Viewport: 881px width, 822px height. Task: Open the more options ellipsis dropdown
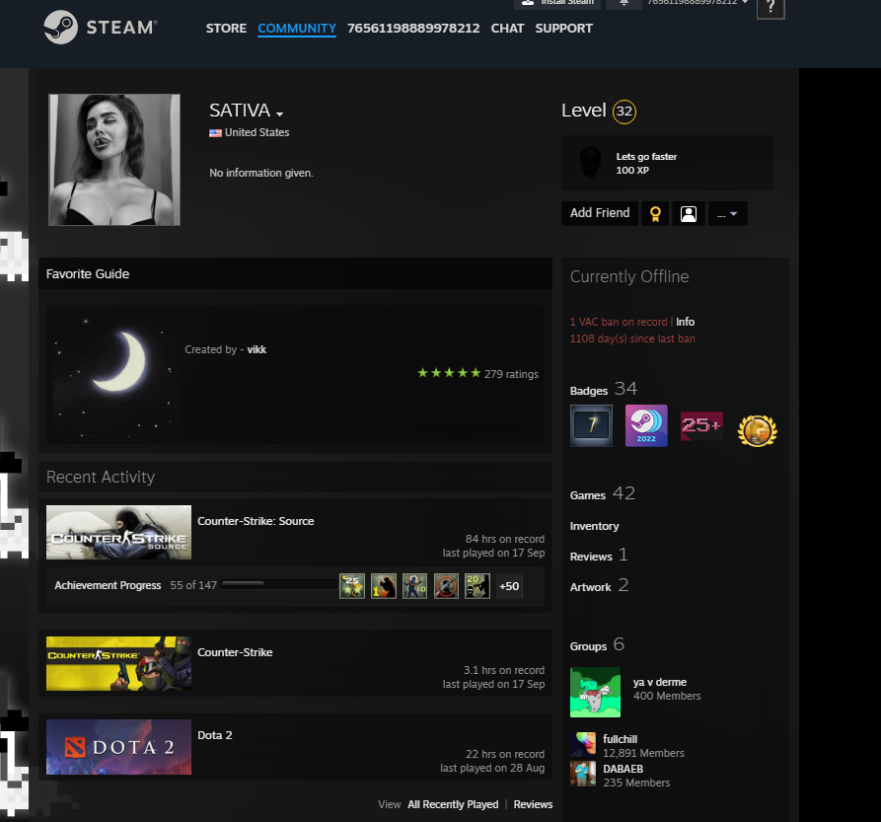click(x=728, y=213)
